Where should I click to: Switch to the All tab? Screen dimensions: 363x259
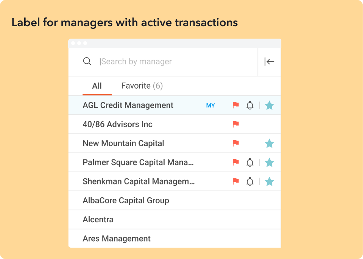(x=97, y=86)
